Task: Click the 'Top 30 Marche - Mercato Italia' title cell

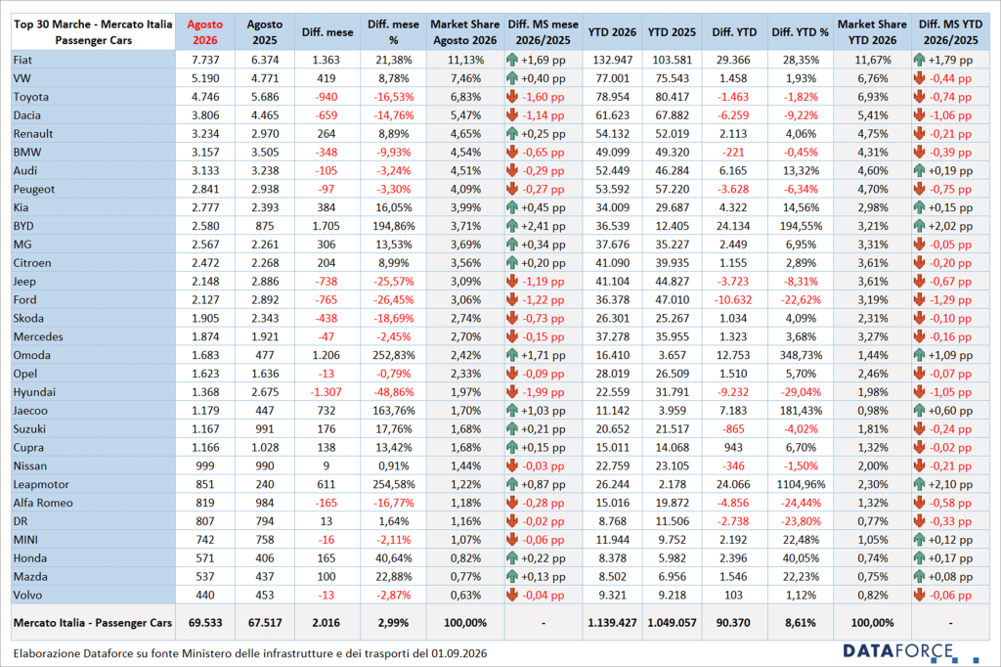Action: click(93, 32)
